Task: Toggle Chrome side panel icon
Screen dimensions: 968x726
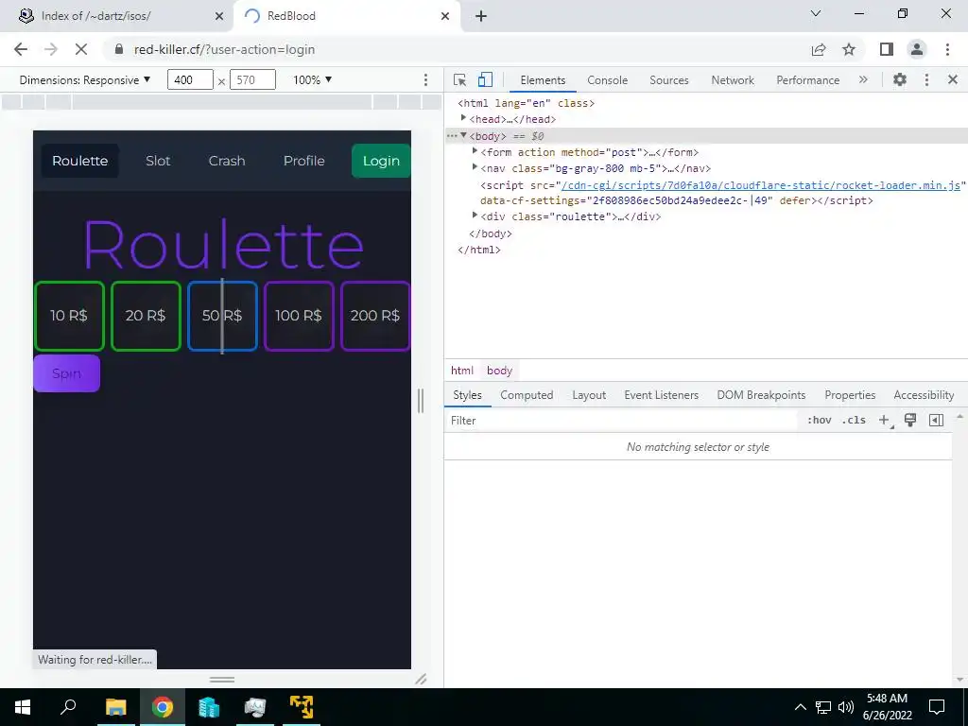Action: point(887,49)
